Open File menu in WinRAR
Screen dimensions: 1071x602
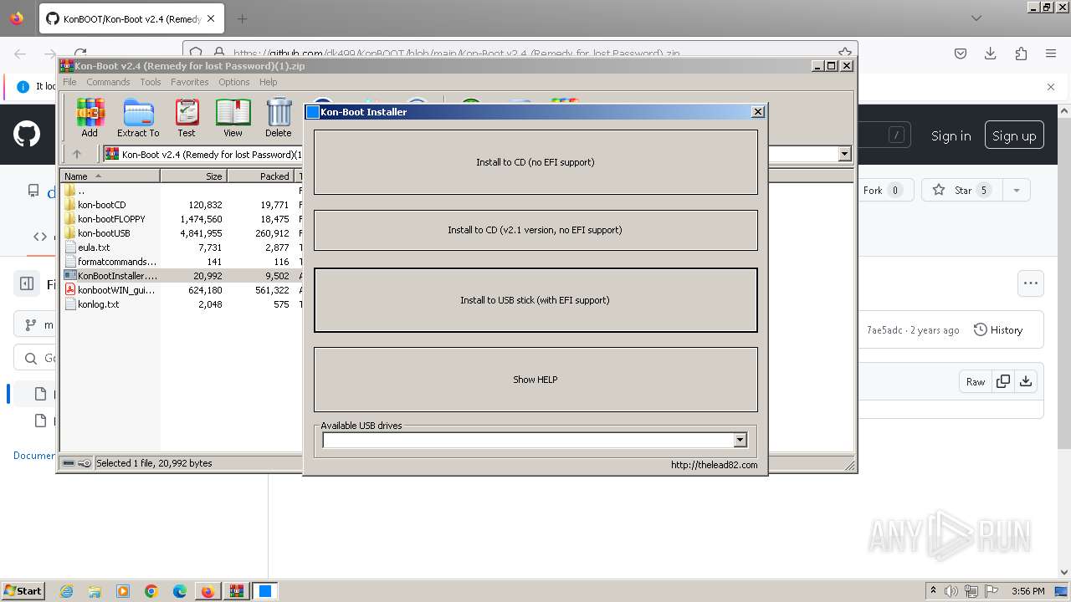[69, 82]
